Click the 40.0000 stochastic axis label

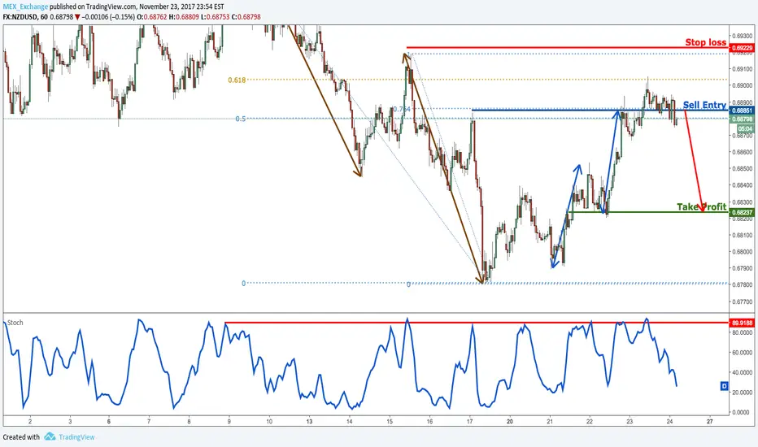742,372
